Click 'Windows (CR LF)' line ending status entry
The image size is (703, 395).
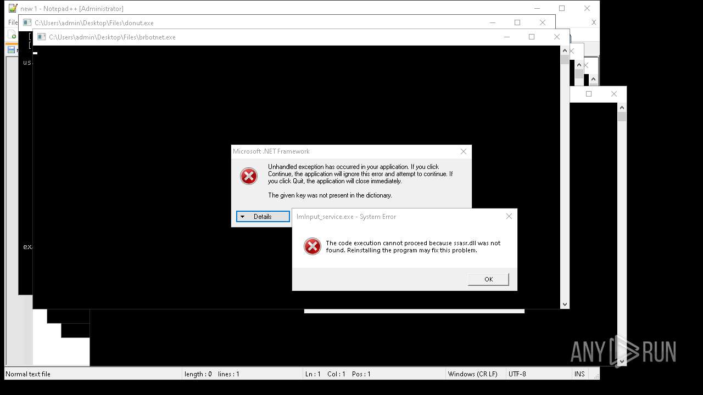tap(473, 374)
